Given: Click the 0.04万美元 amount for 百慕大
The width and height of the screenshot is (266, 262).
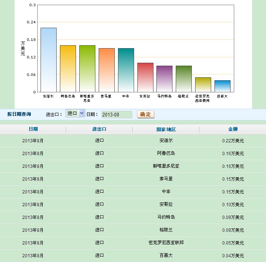Looking at the screenshot, I should [x=233, y=255].
